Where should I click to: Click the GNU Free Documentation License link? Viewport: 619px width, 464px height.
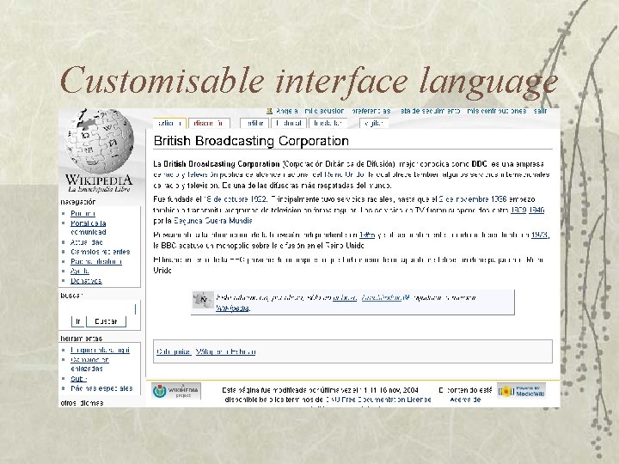click(378, 400)
